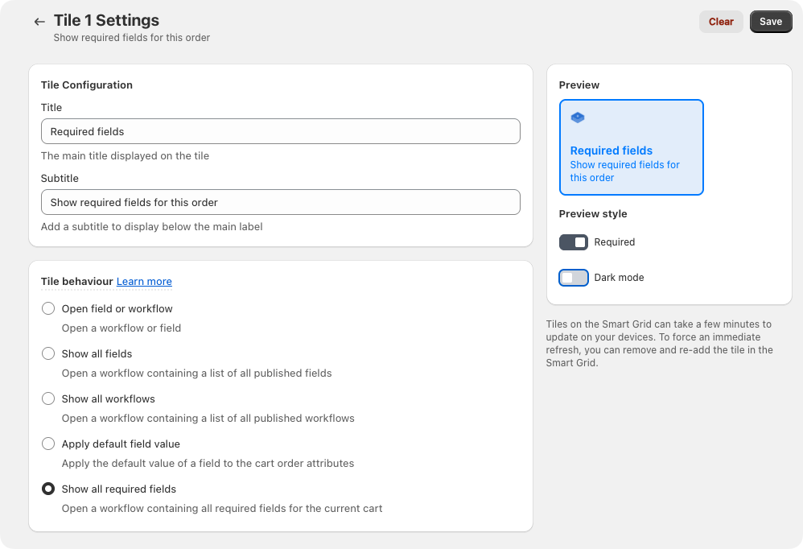This screenshot has height=549, width=803.
Task: Click into the Subtitle text box
Action: click(x=280, y=202)
